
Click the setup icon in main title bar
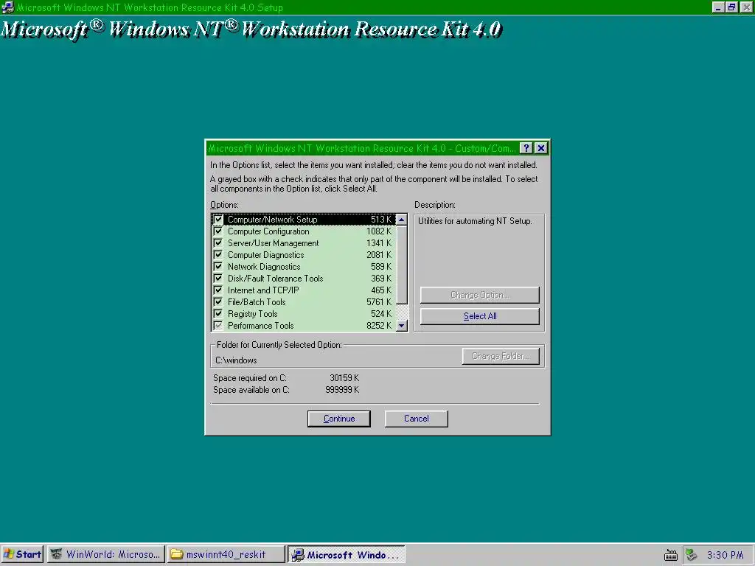7,7
